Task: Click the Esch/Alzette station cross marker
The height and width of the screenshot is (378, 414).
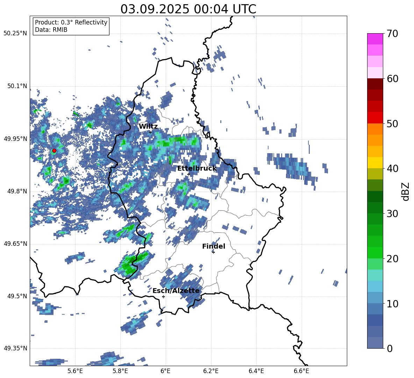Action: (163, 297)
